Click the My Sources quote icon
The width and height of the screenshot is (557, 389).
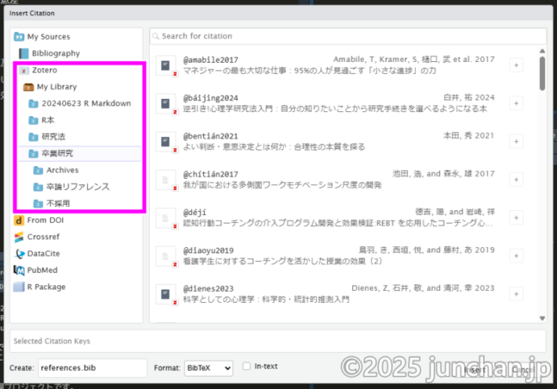pos(19,37)
